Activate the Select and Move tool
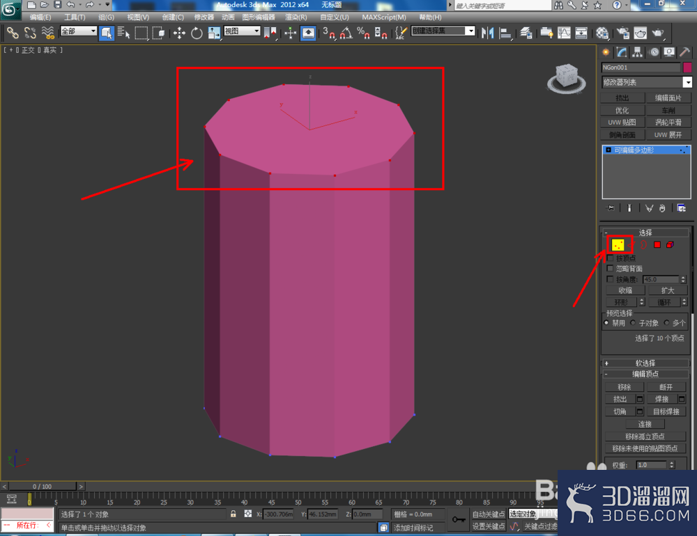 click(x=179, y=33)
